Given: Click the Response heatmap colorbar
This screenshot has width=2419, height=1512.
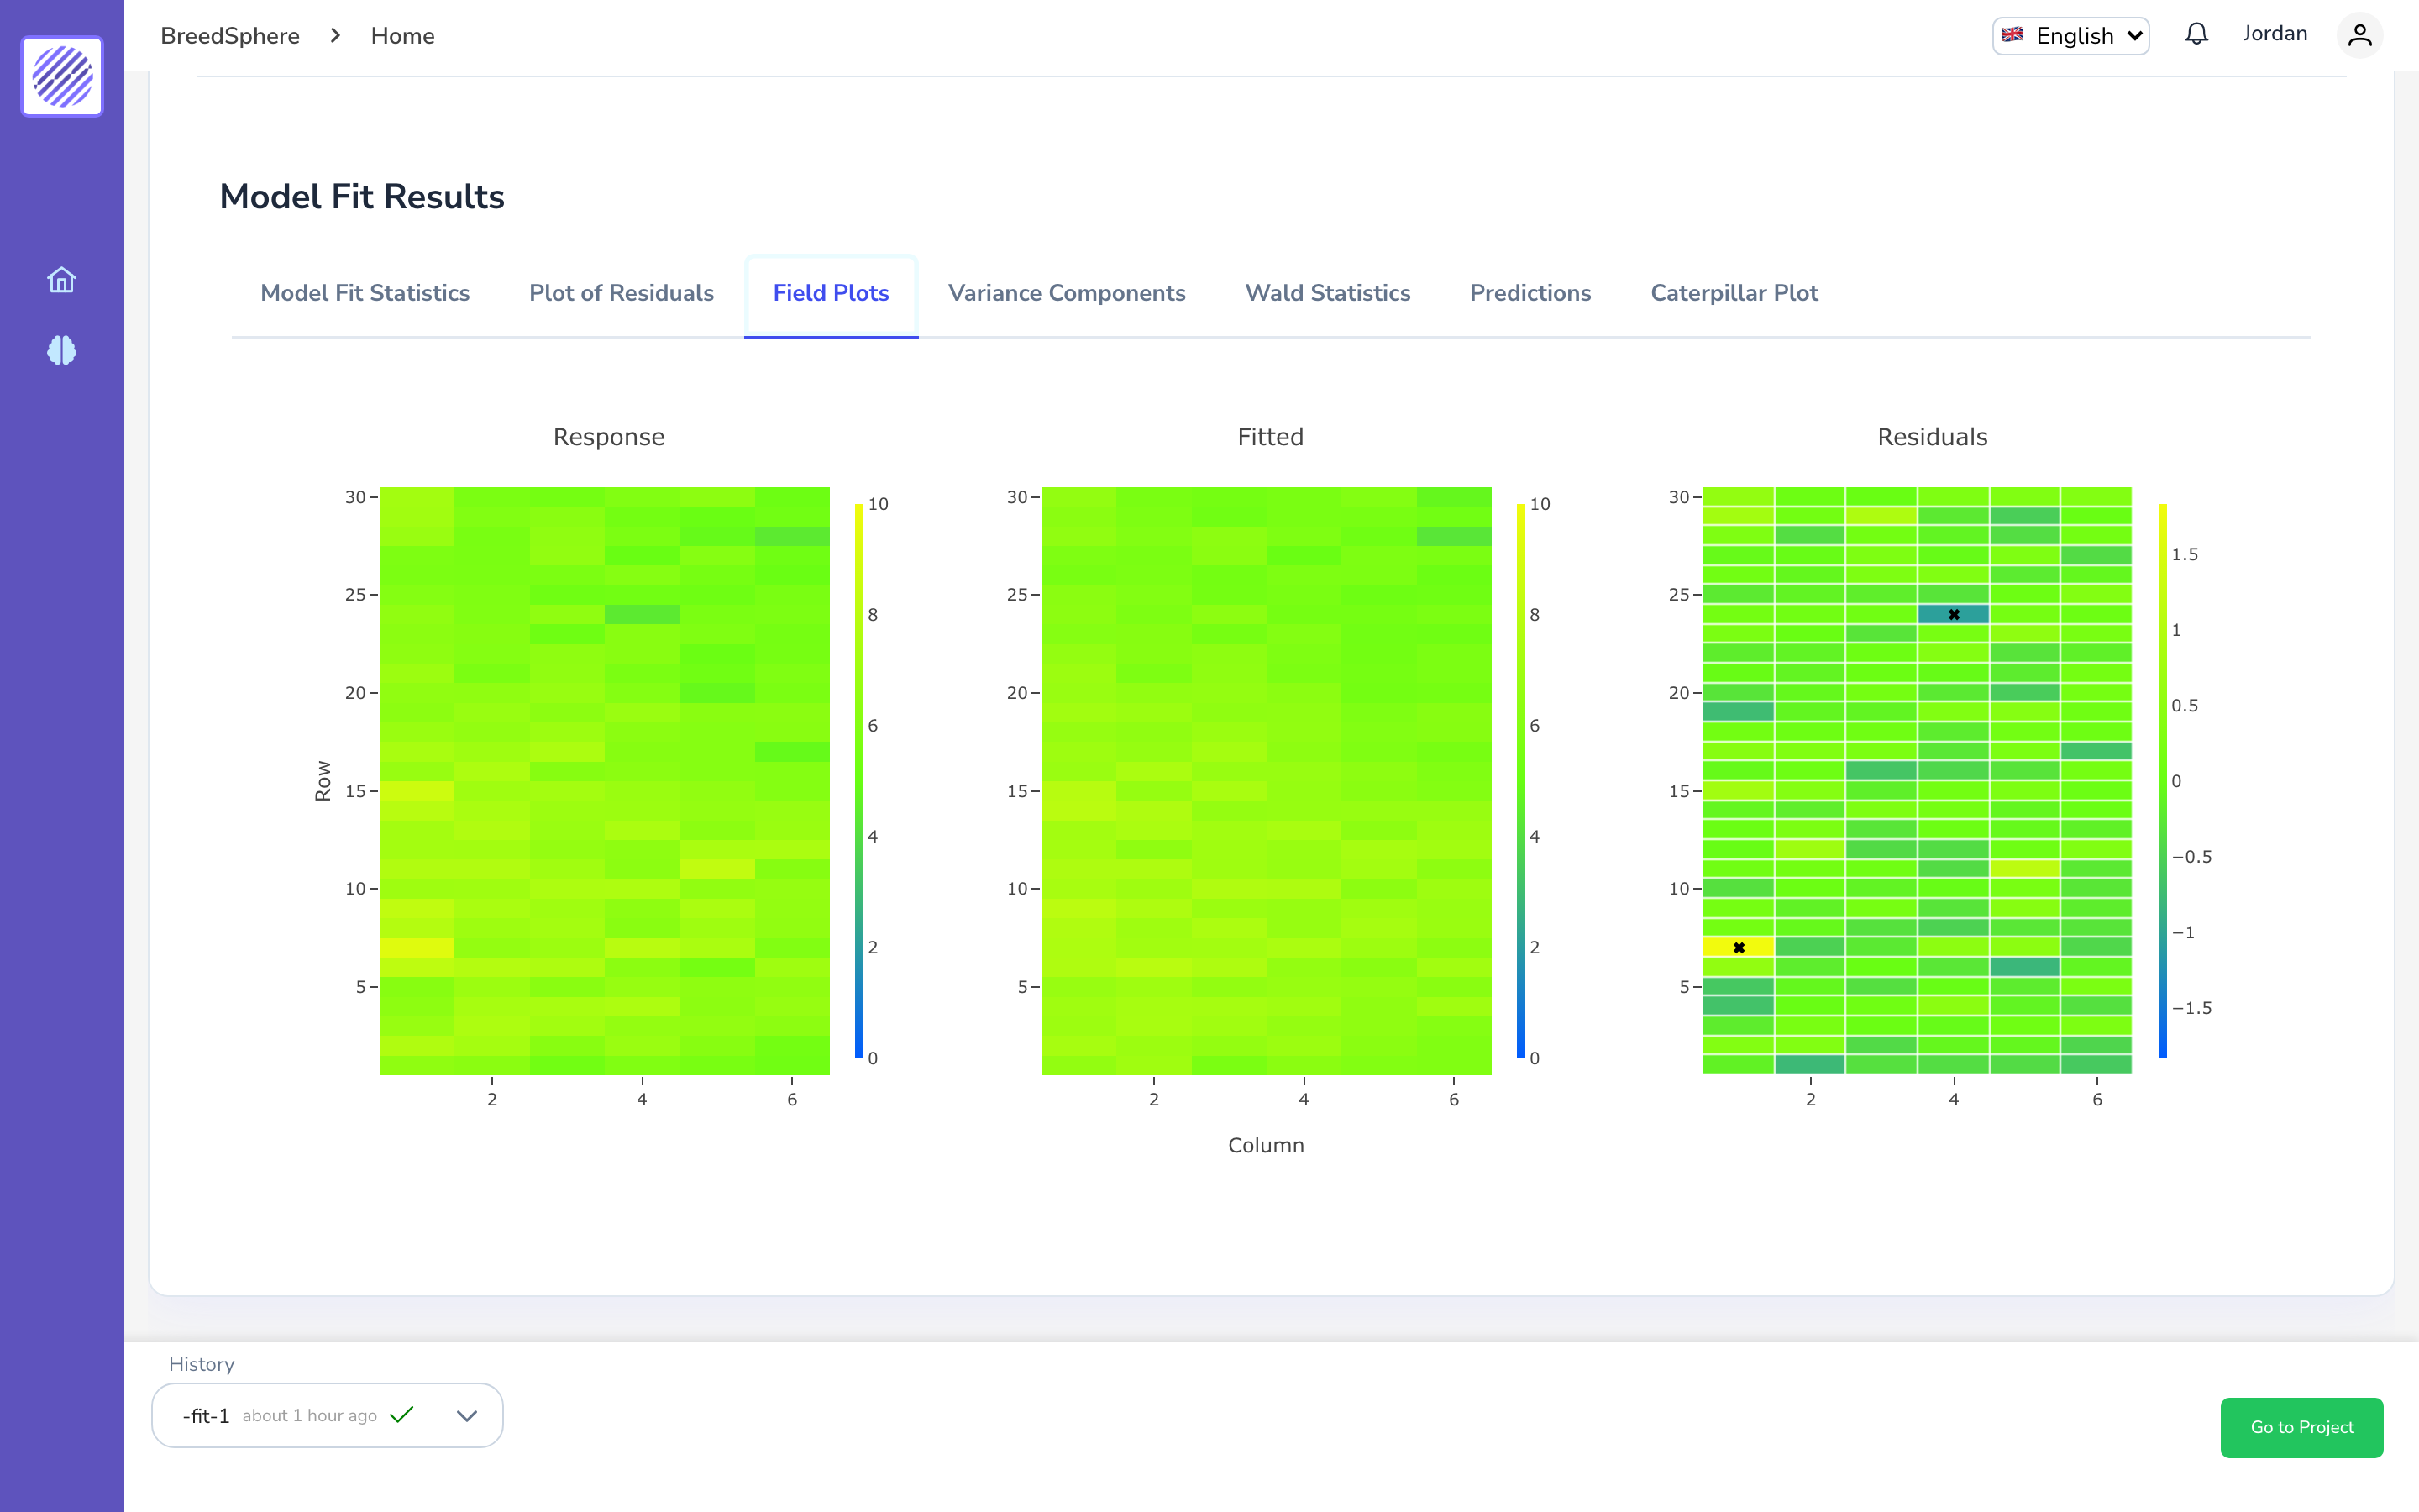Looking at the screenshot, I should (858, 781).
